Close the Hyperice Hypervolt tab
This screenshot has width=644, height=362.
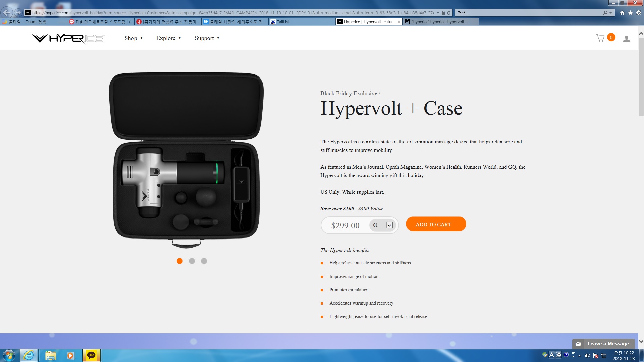click(x=399, y=22)
